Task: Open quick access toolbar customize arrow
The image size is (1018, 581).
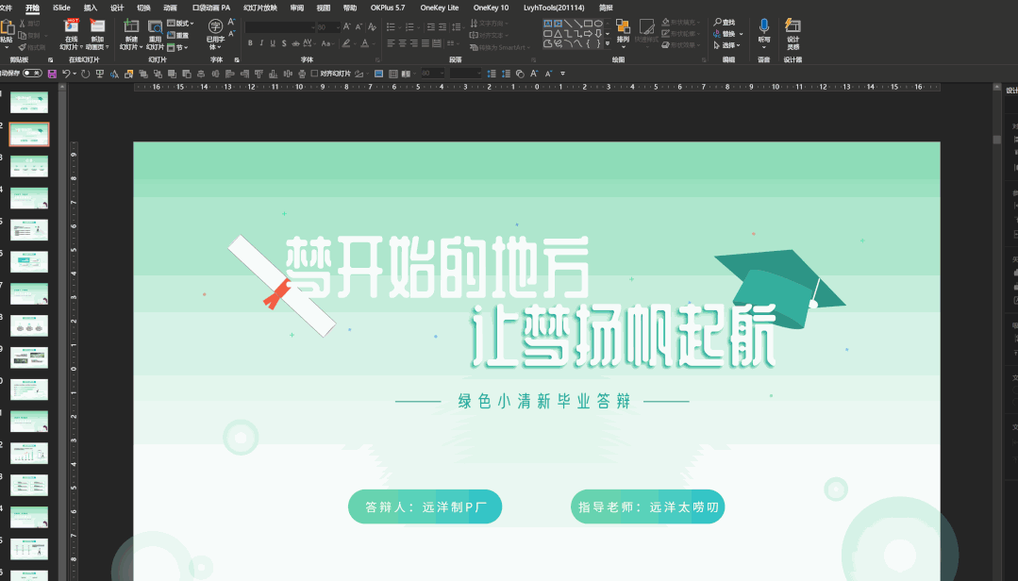Action: (x=563, y=74)
